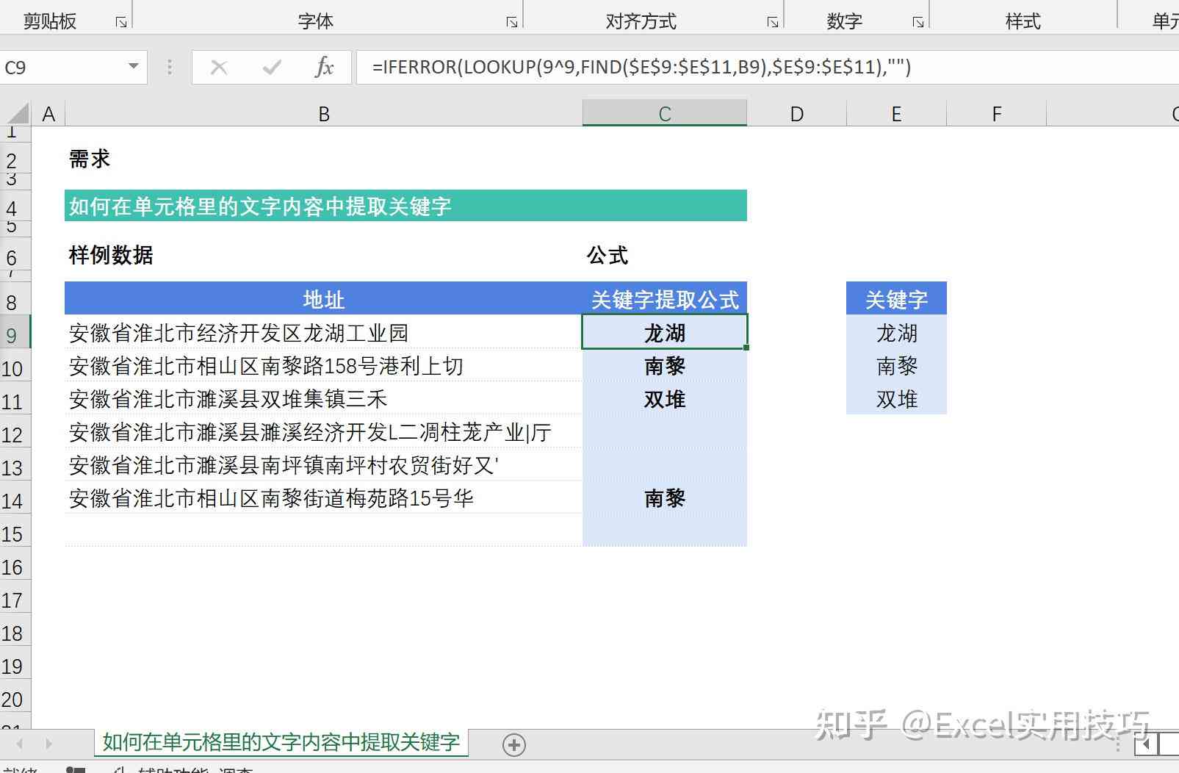This screenshot has height=773, width=1179.
Task: Click the address cell in row 12
Action: point(323,432)
